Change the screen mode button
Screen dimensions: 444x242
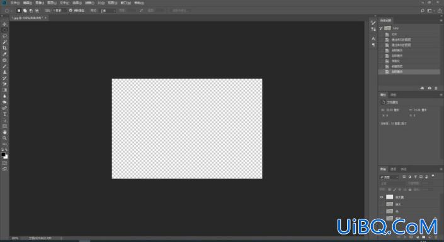pos(4,169)
